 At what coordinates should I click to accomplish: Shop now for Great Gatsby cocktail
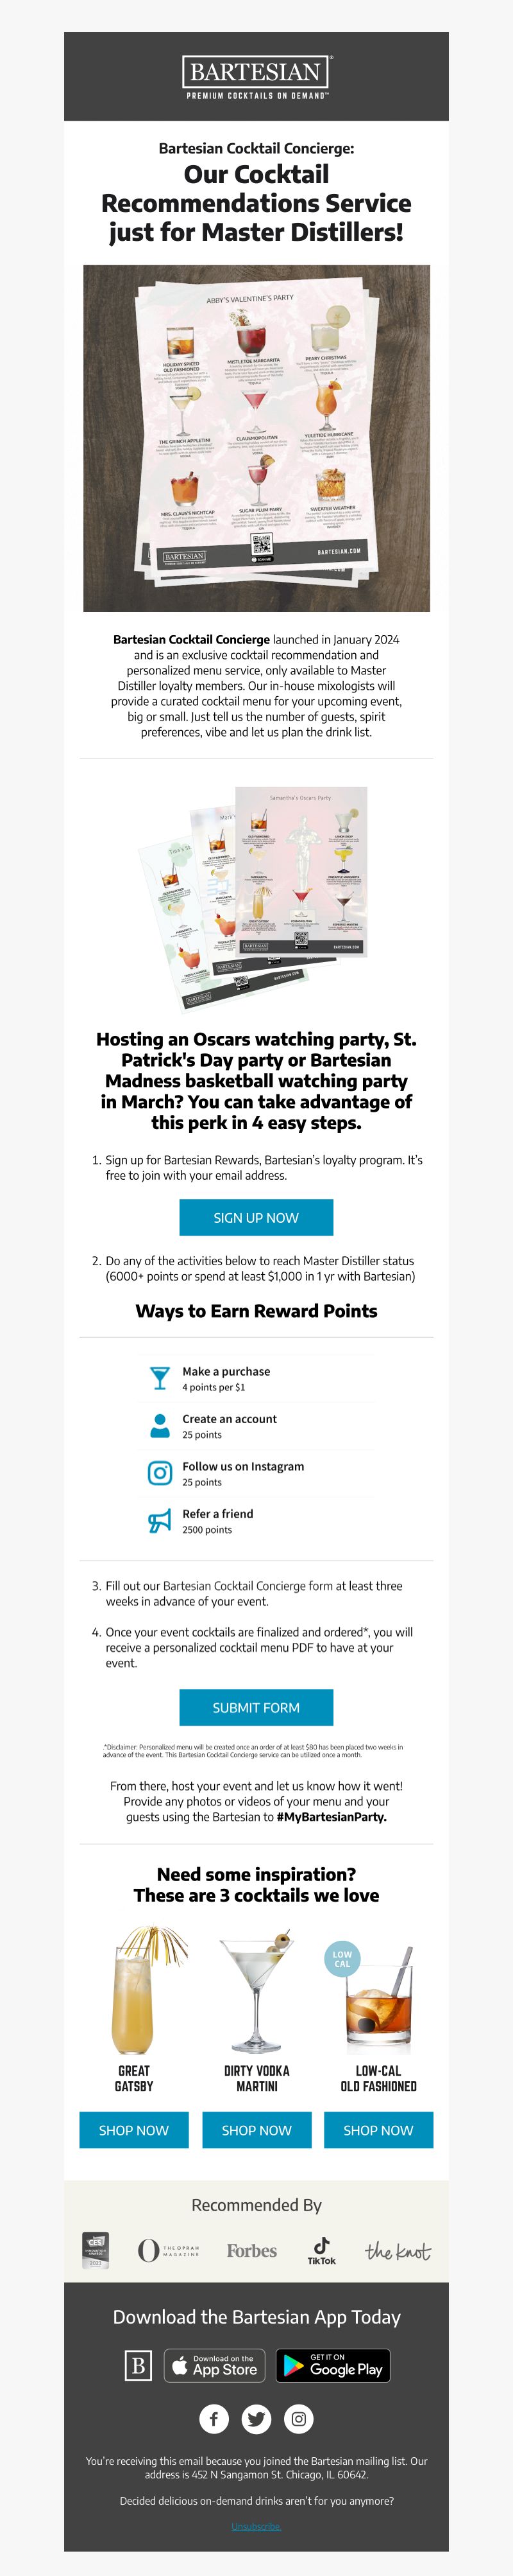(134, 2130)
